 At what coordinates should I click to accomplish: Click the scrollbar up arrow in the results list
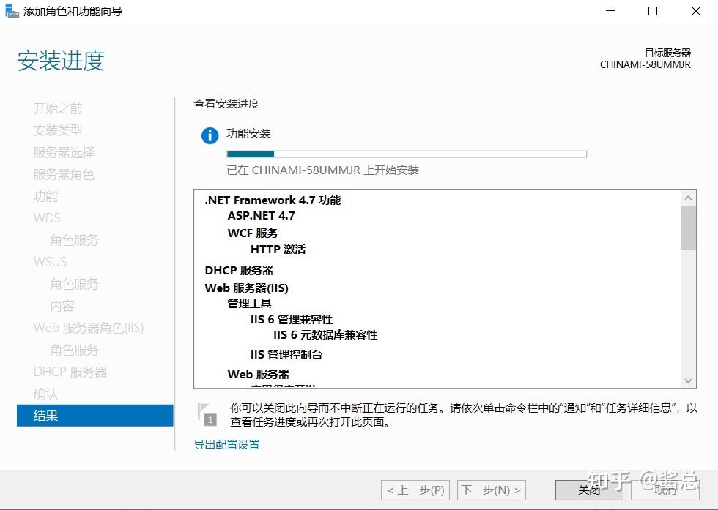click(x=687, y=196)
